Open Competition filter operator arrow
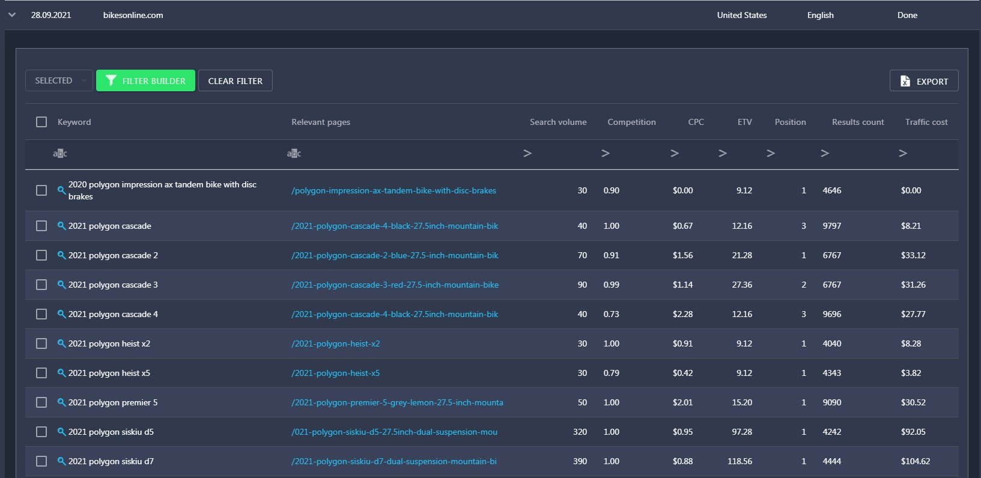Image resolution: width=981 pixels, height=478 pixels. (x=606, y=154)
